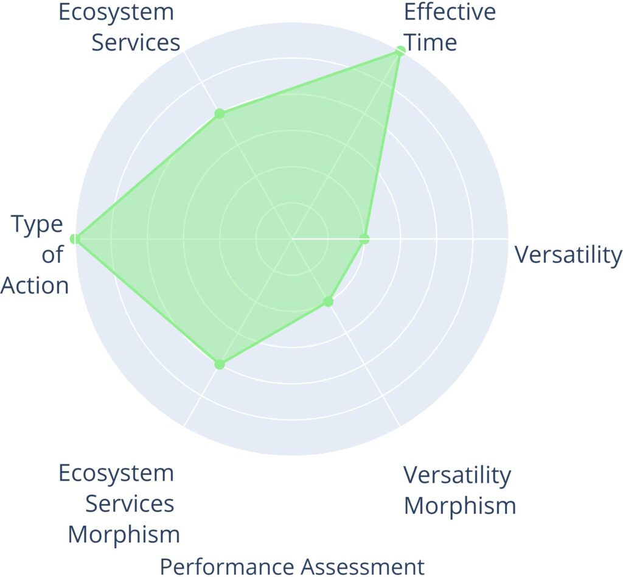The image size is (623, 577).
Task: Select the Versatility data point marker
Action: point(364,239)
